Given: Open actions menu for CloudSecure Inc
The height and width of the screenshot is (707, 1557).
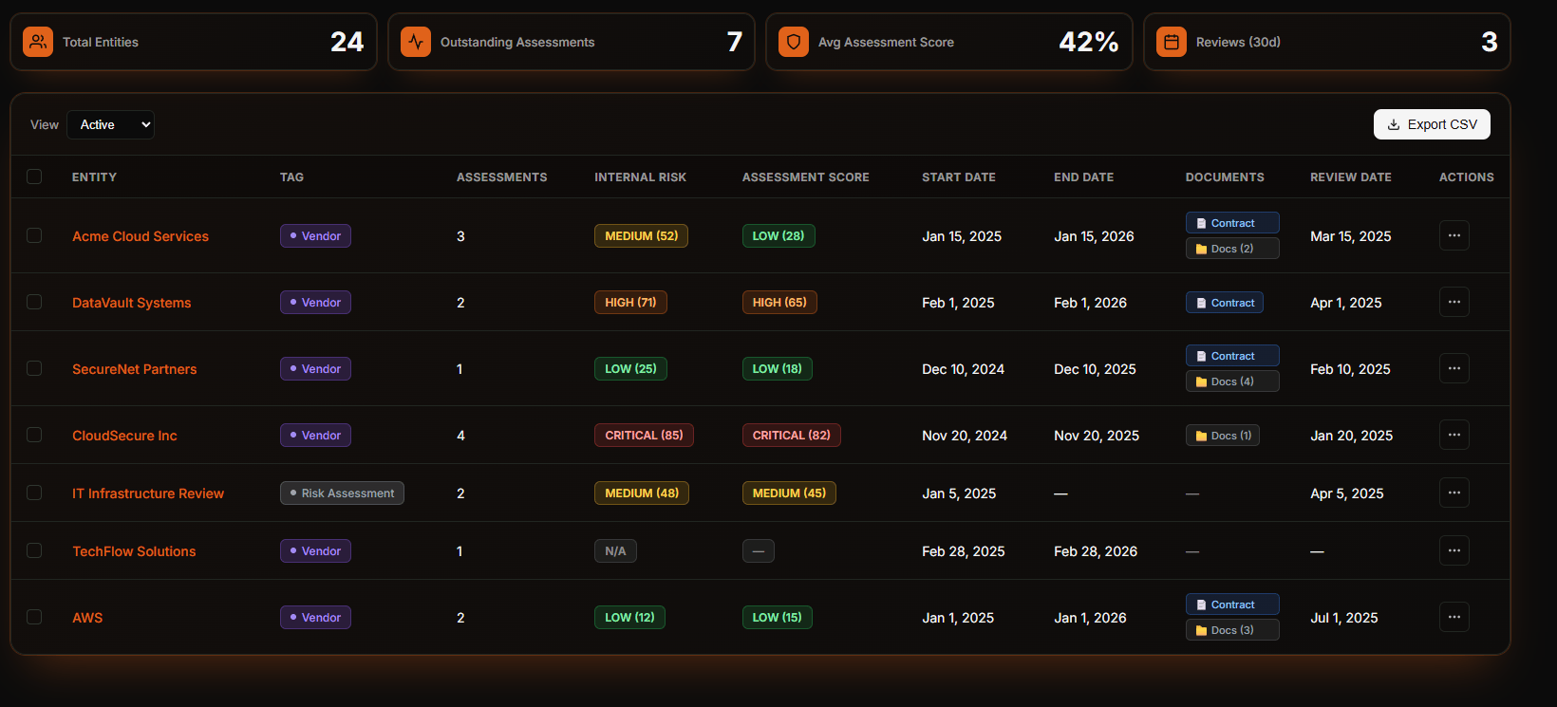Looking at the screenshot, I should click(x=1454, y=435).
